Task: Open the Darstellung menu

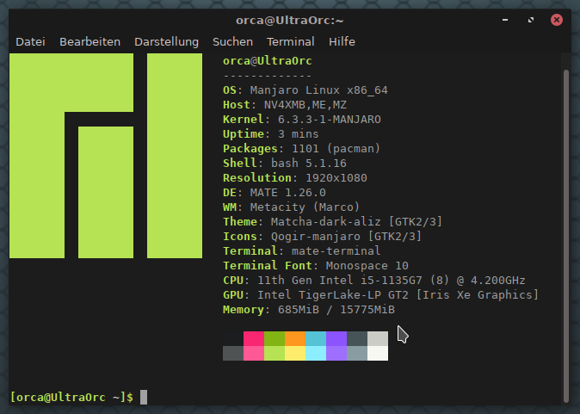Action: point(166,42)
